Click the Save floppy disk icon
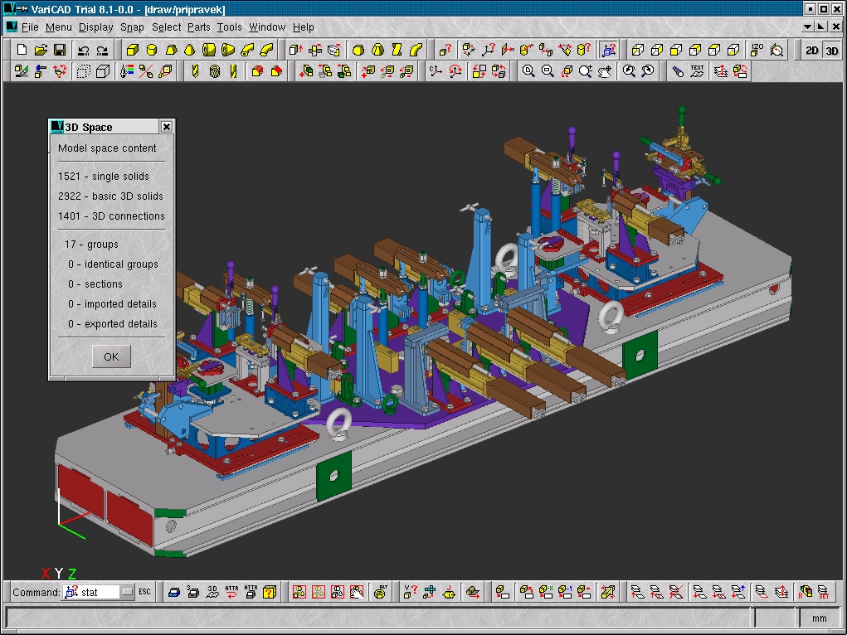This screenshot has width=847, height=635. click(60, 50)
